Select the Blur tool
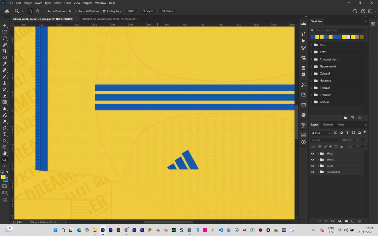378x236 pixels. pyautogui.click(x=4, y=109)
